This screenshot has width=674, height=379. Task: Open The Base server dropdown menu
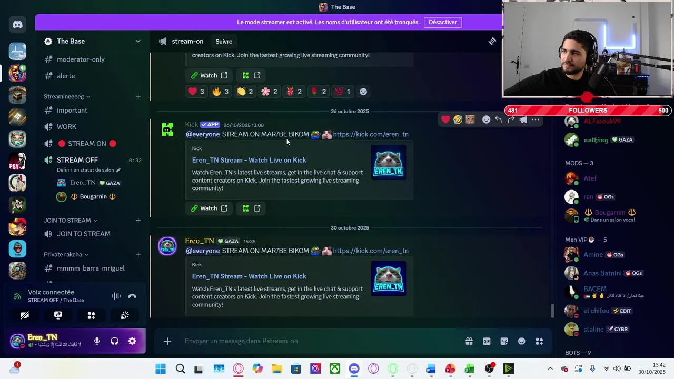click(138, 41)
